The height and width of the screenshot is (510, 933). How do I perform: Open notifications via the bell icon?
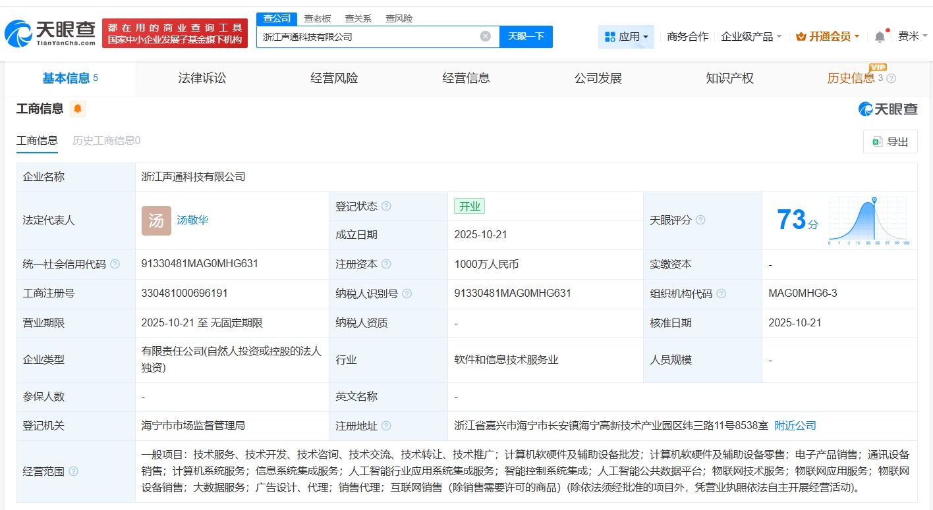tap(879, 36)
